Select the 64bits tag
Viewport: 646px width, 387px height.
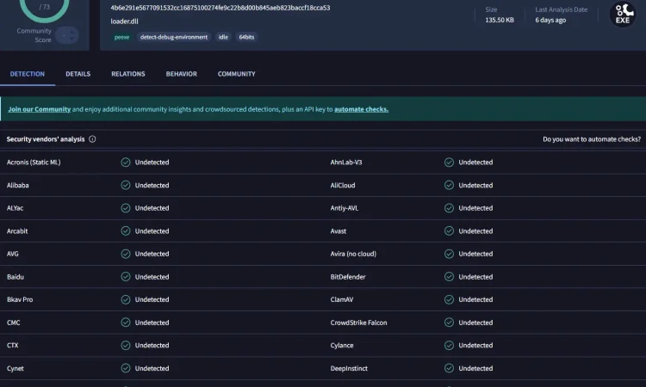coord(246,37)
